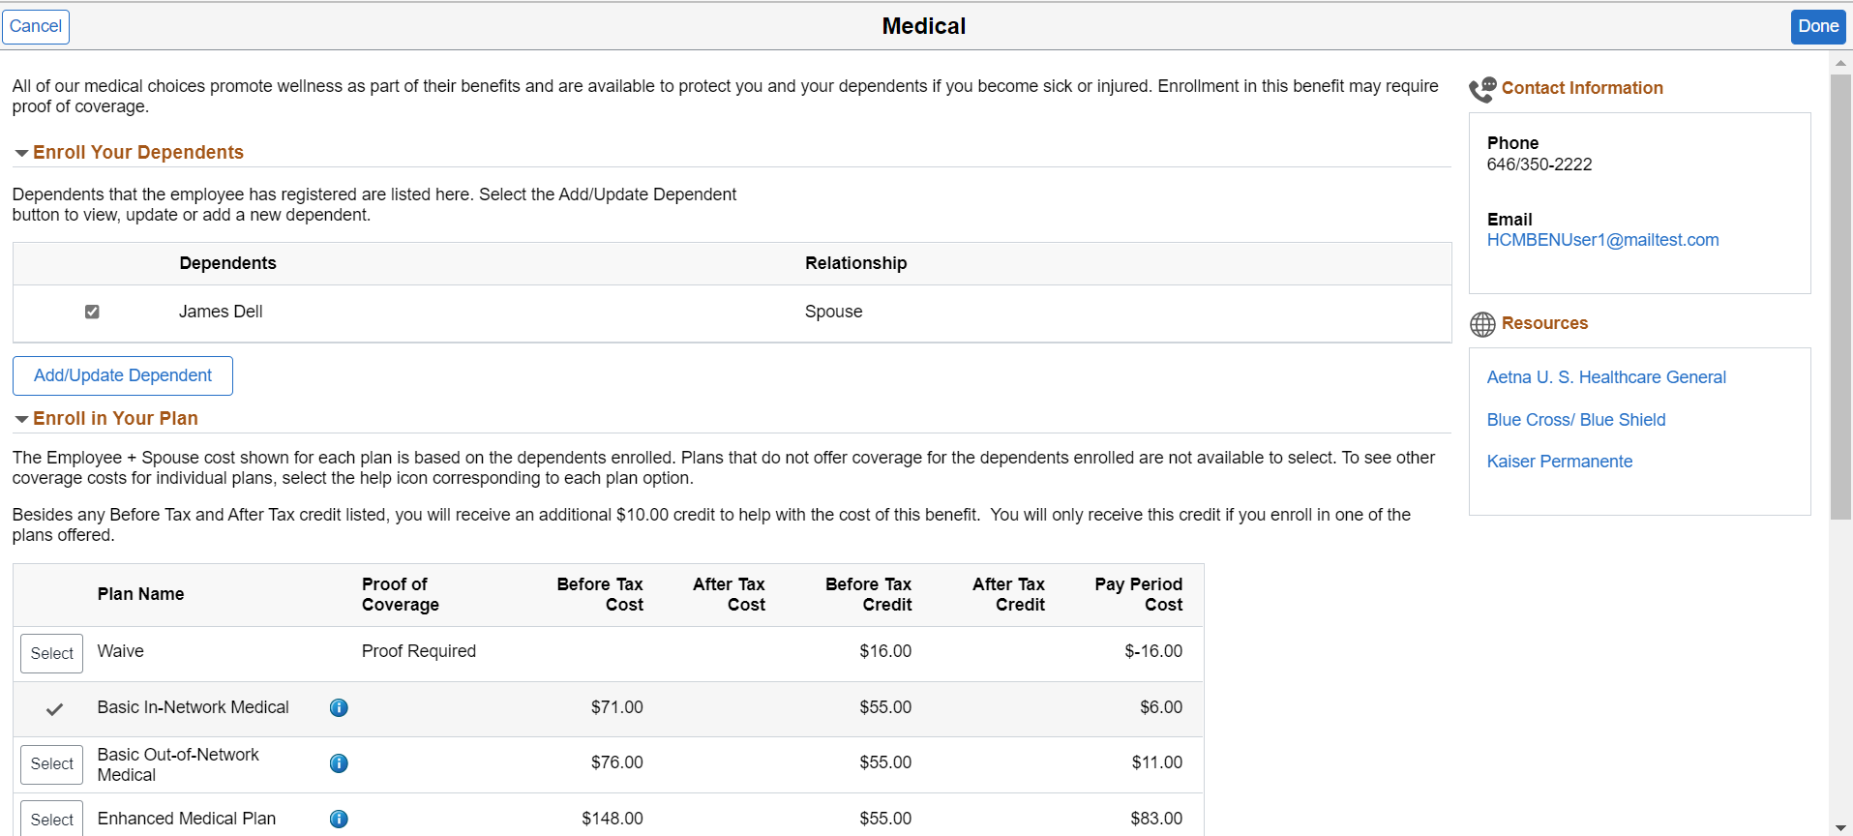Cancel the Medical enrollment page

click(x=36, y=26)
